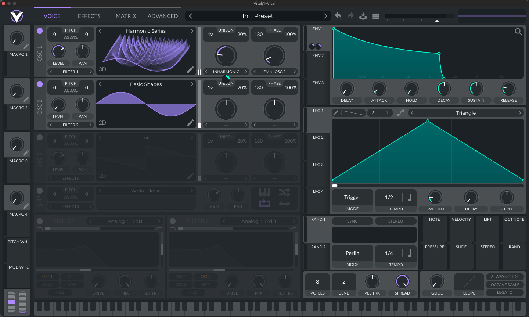
Task: Click the Vital logo icon
Action: tap(17, 17)
